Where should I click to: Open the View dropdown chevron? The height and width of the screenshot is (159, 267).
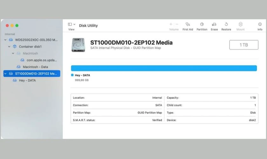tap(74, 24)
